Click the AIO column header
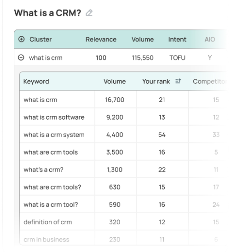Image resolution: width=231 pixels, height=252 pixels. click(x=210, y=39)
